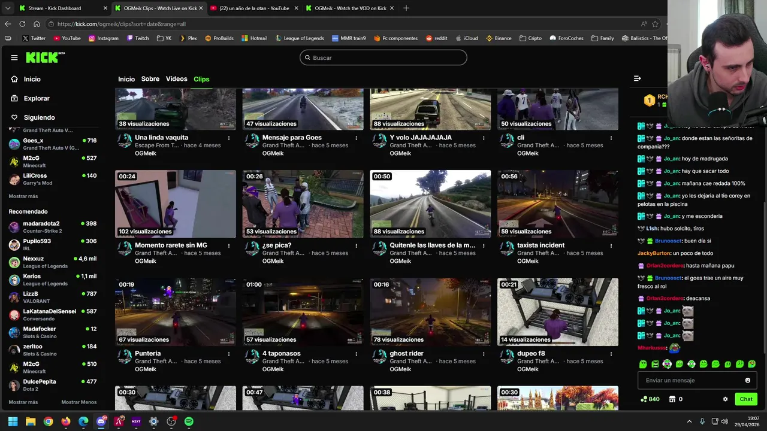Open OBS Studio from the taskbar

(x=171, y=421)
